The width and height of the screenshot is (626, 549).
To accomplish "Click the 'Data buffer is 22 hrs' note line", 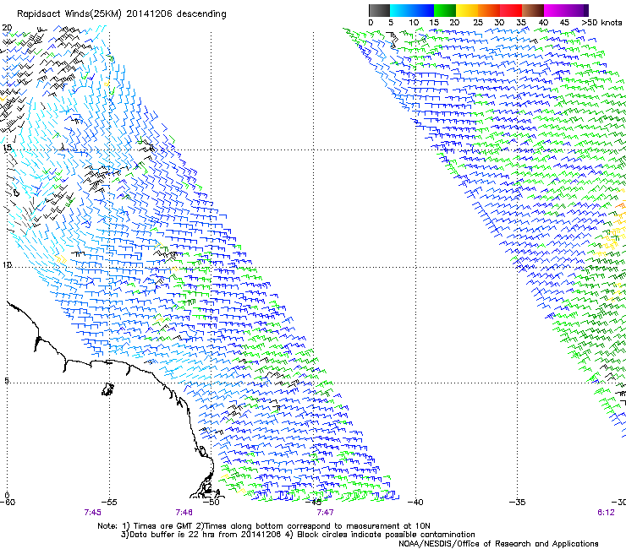I will (x=298, y=535).
